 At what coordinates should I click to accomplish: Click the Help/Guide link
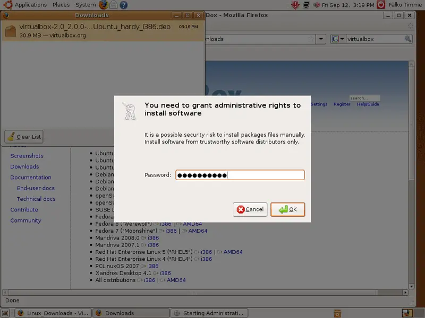tap(368, 104)
